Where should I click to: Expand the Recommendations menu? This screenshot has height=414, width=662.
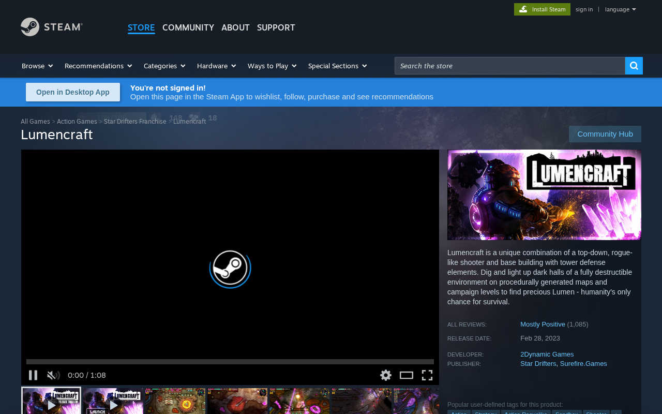pyautogui.click(x=98, y=66)
